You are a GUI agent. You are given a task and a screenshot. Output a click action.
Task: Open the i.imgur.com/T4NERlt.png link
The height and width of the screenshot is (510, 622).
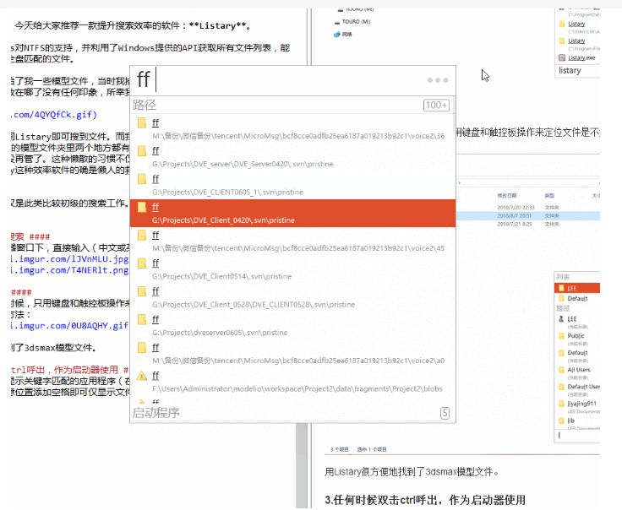pos(69,270)
